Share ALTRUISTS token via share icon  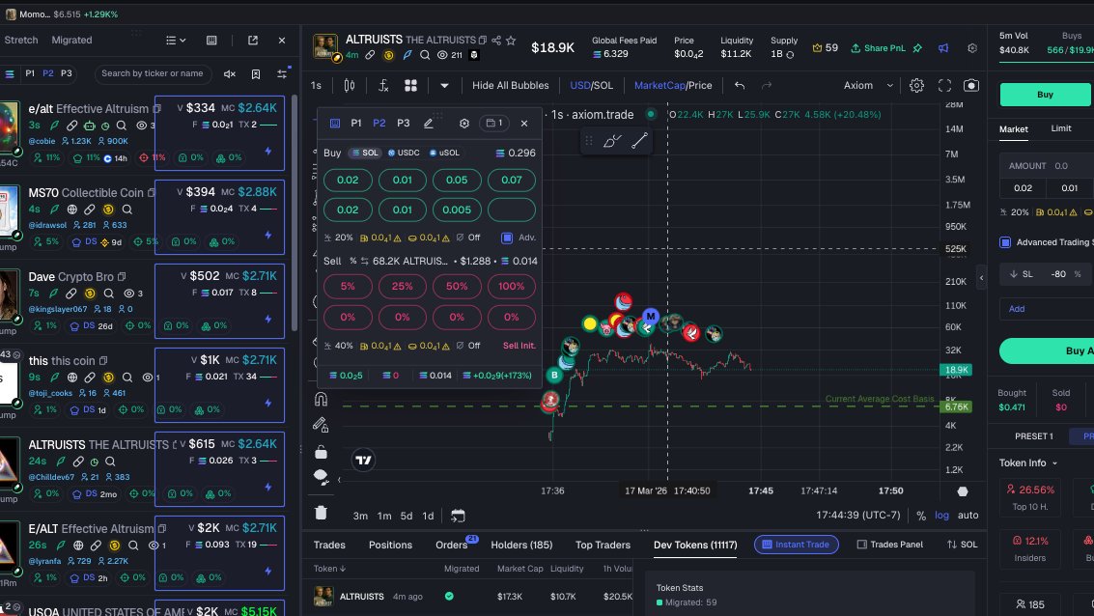pyautogui.click(x=496, y=41)
